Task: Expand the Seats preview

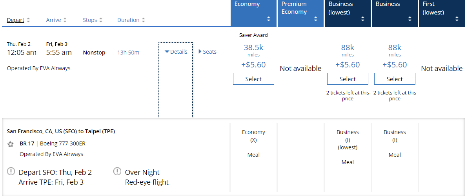Action: click(208, 52)
